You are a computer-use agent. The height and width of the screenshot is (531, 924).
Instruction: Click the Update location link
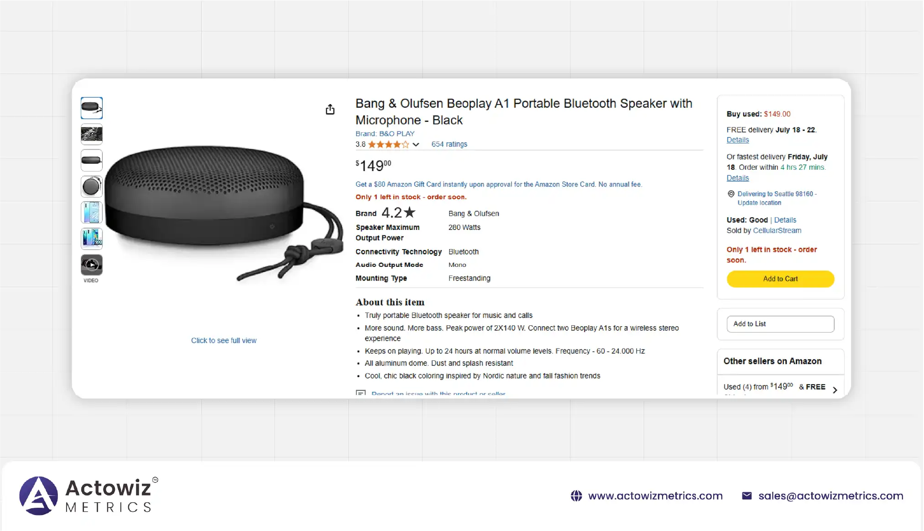[x=759, y=203]
